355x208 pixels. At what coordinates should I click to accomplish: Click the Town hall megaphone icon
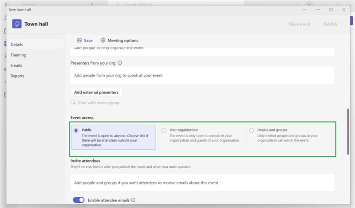click(17, 24)
